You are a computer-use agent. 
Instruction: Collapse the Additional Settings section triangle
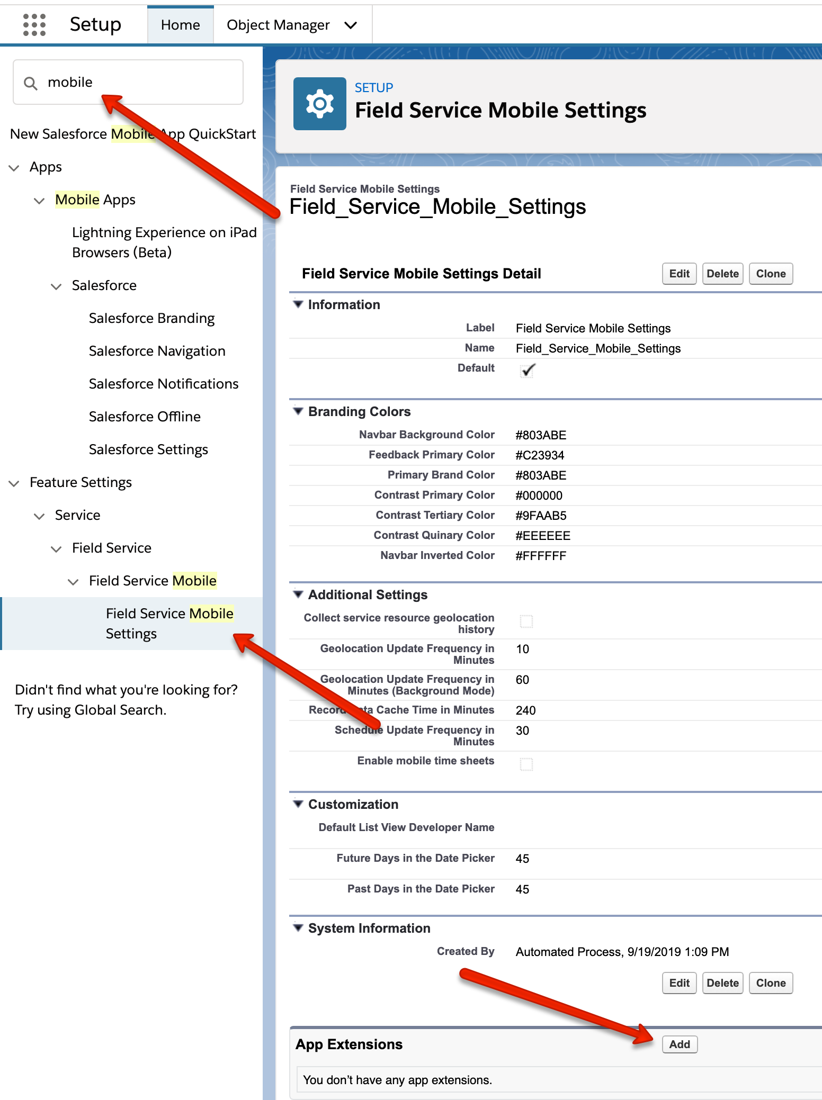(298, 594)
